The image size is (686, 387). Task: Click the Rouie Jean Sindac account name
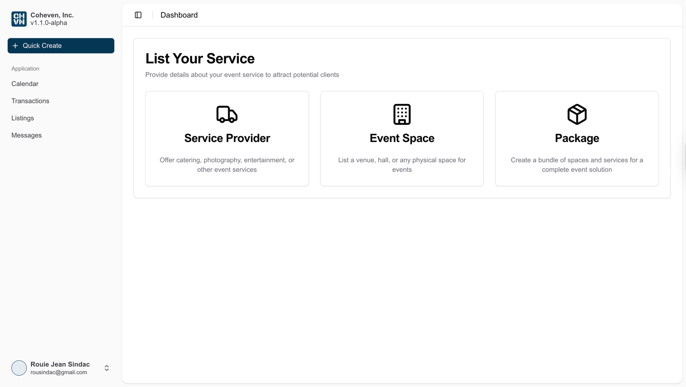pos(60,364)
